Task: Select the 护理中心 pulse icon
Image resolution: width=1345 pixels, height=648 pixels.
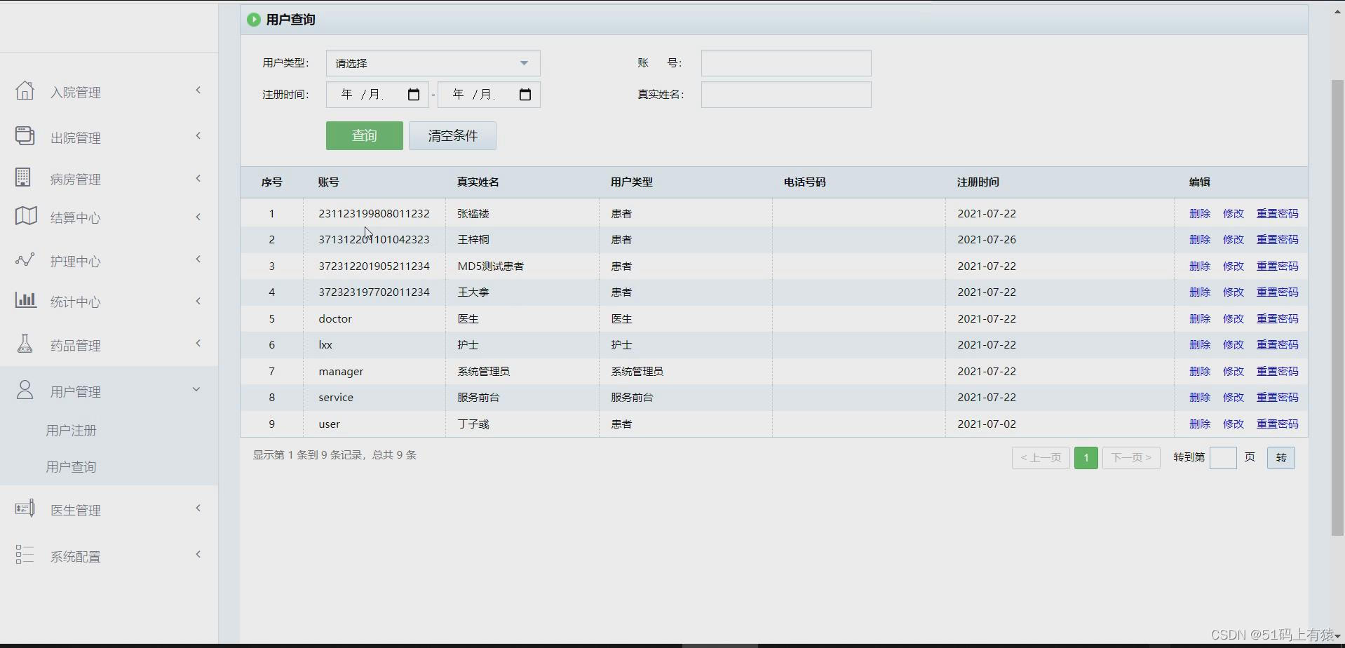Action: tap(25, 259)
